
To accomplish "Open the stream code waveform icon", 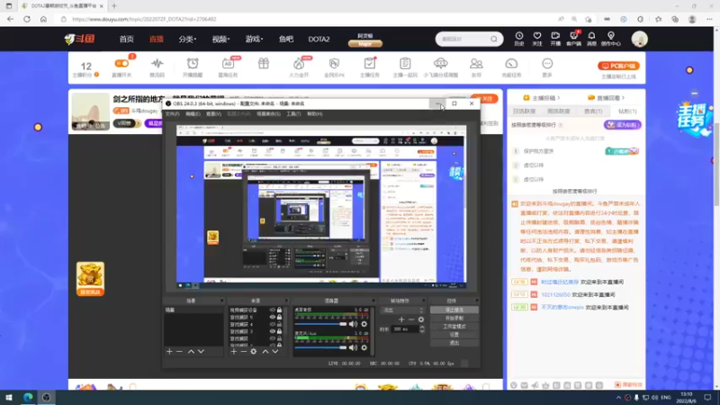I will point(157,63).
